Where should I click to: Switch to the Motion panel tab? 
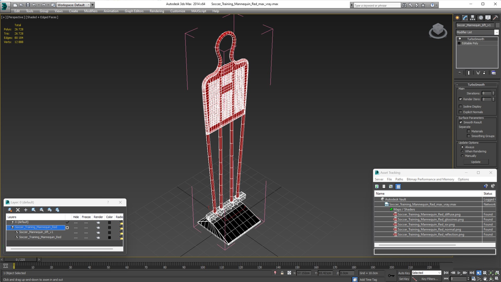[480, 18]
